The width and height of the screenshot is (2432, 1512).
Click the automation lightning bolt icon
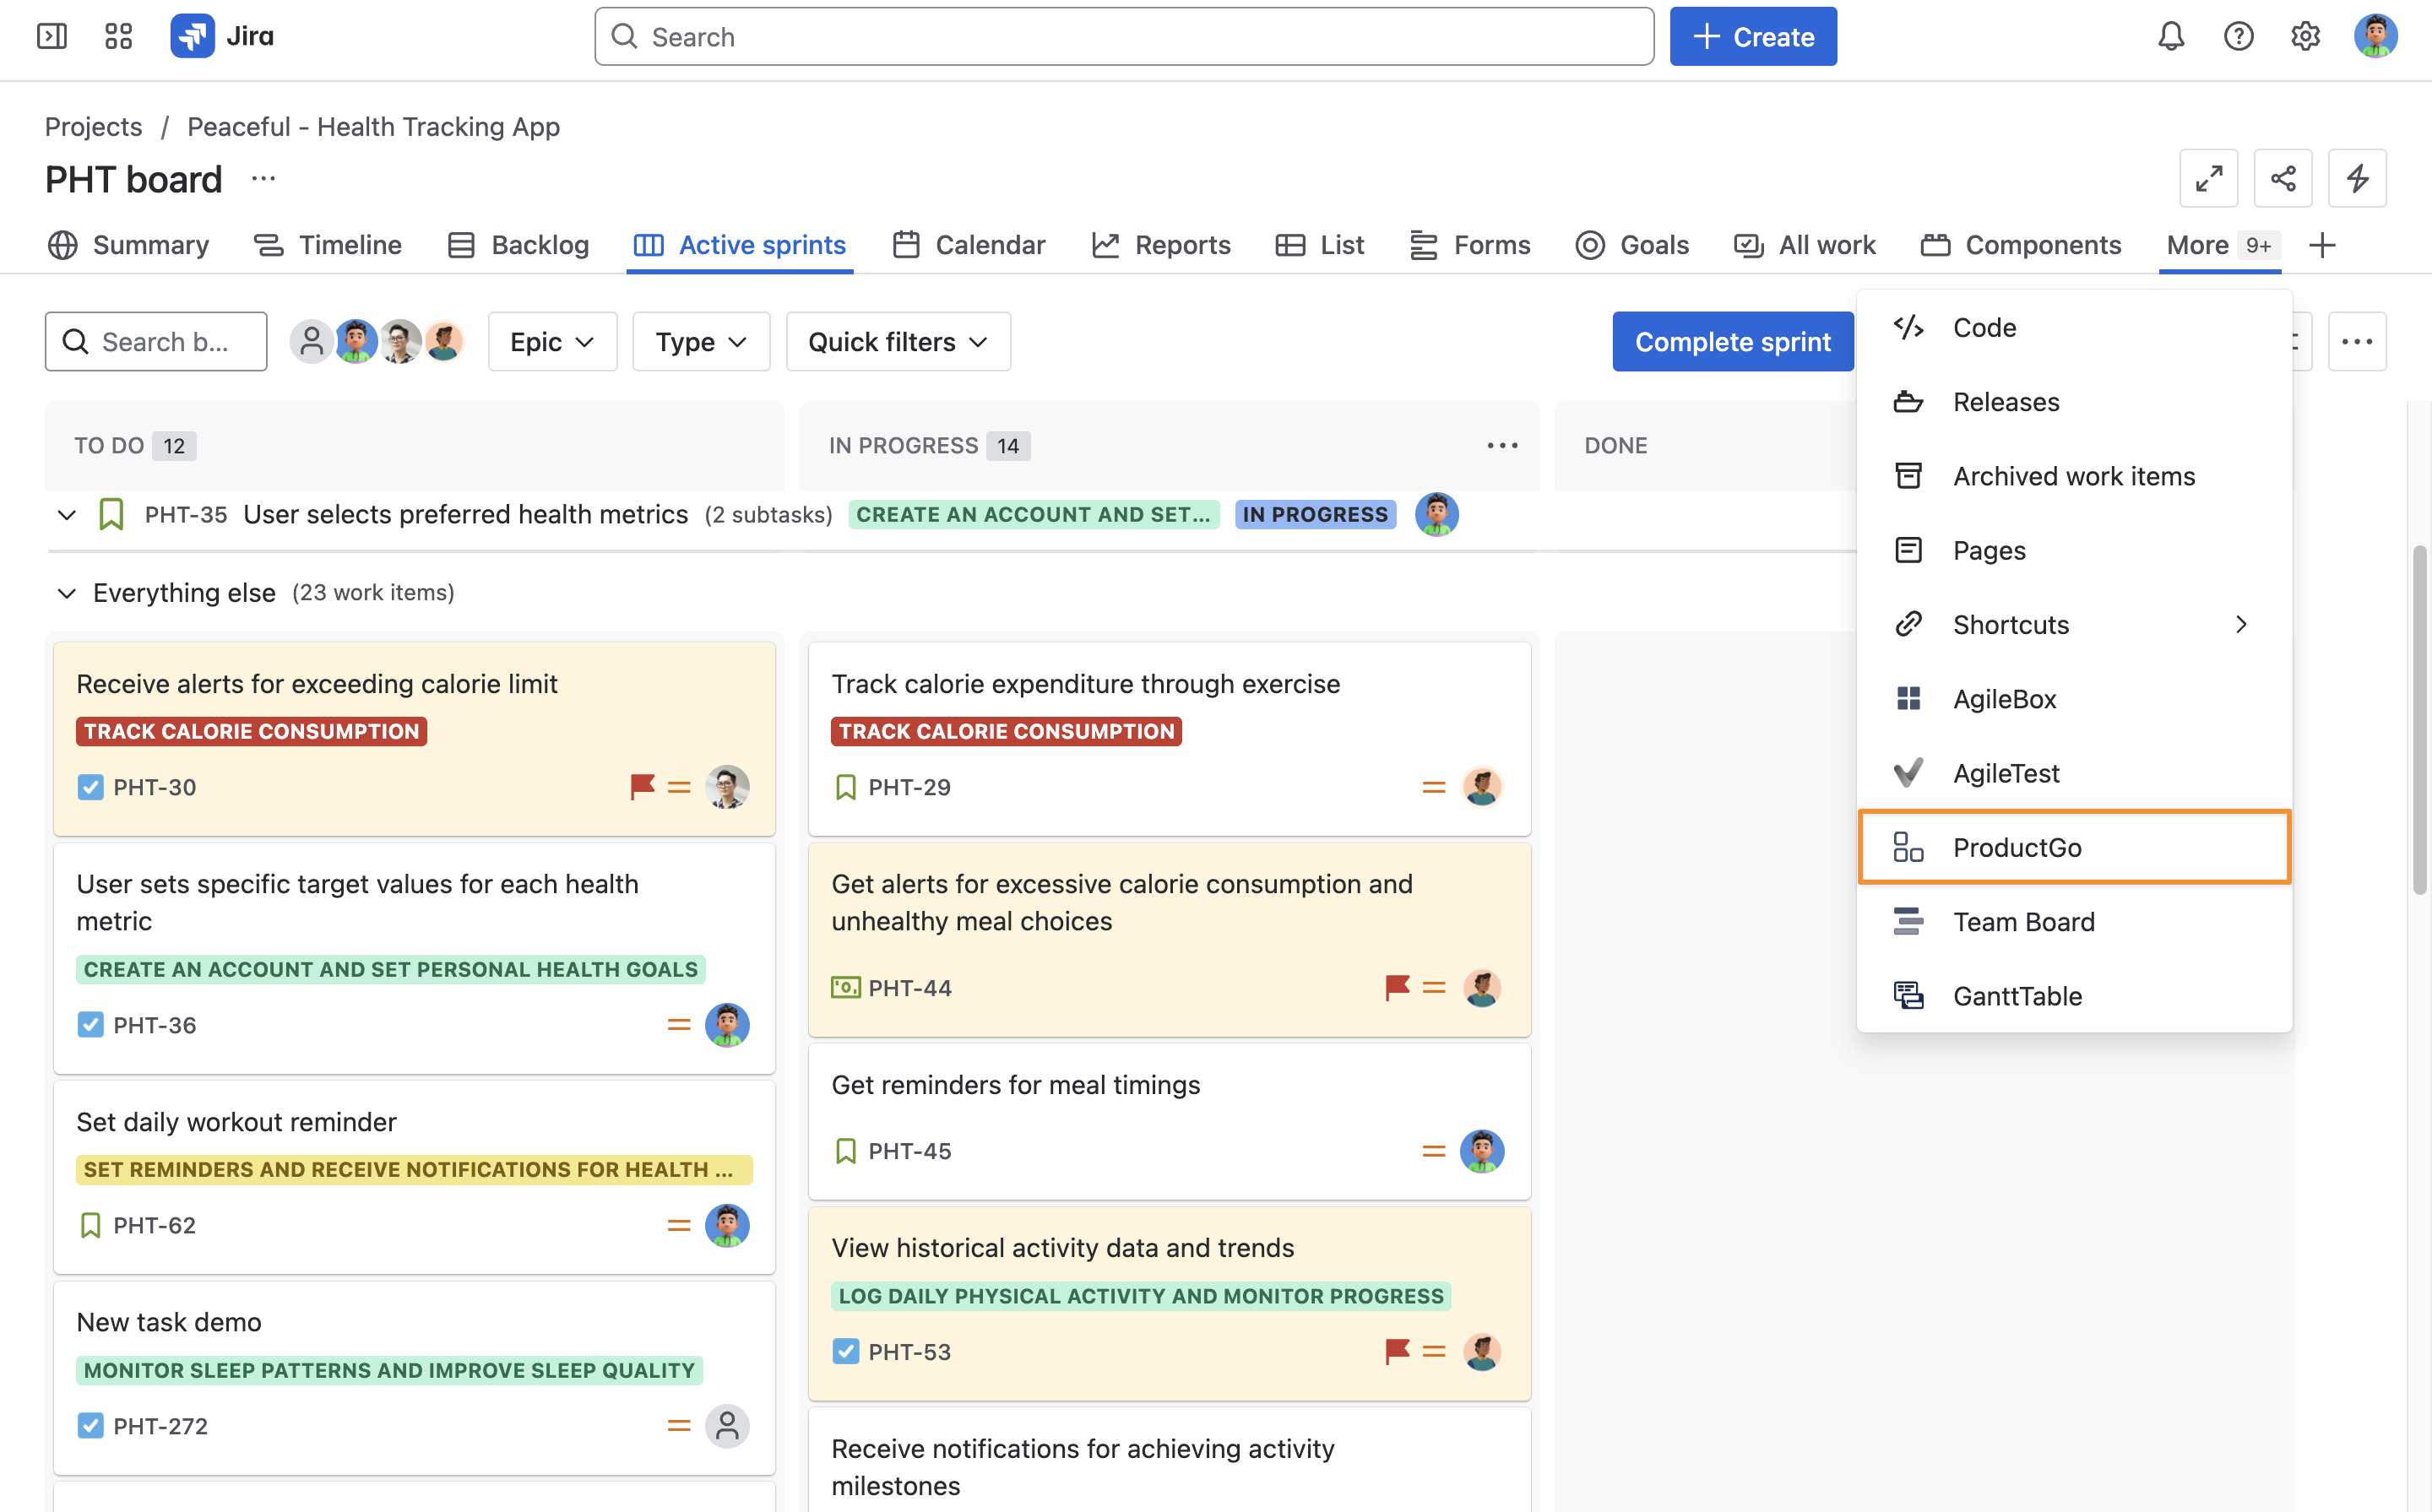(x=2356, y=179)
